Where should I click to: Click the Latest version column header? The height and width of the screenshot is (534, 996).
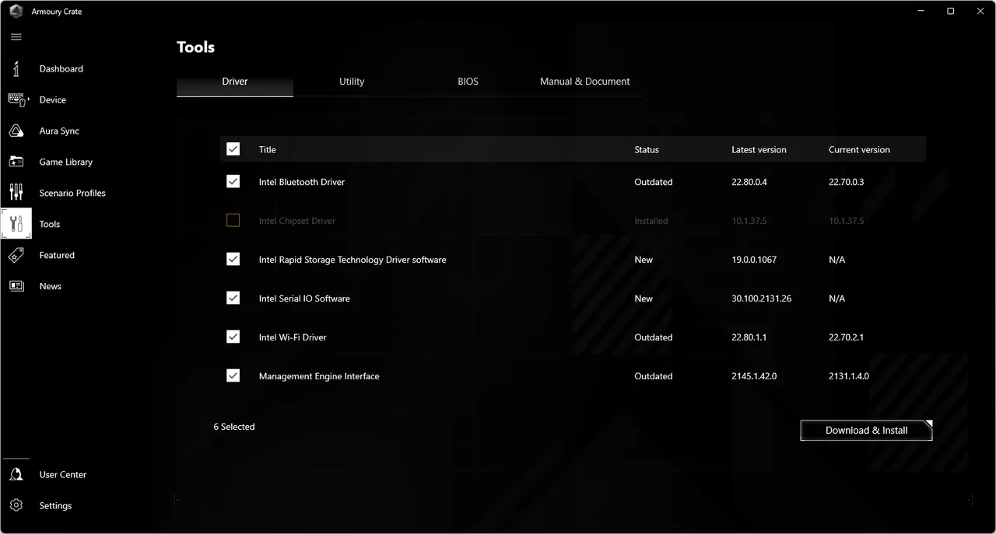click(x=759, y=149)
